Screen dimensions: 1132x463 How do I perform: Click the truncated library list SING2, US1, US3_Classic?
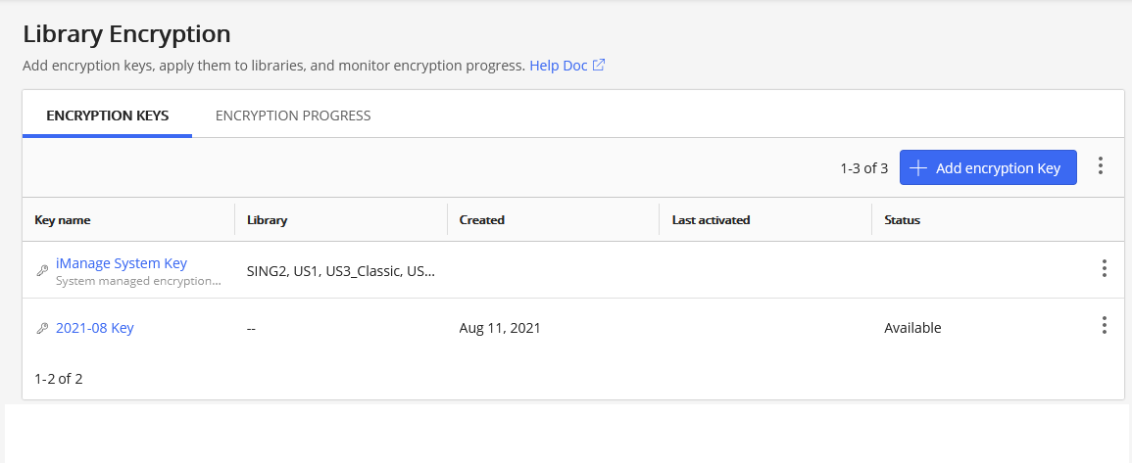341,270
